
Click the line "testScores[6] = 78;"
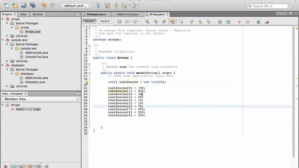point(126,106)
